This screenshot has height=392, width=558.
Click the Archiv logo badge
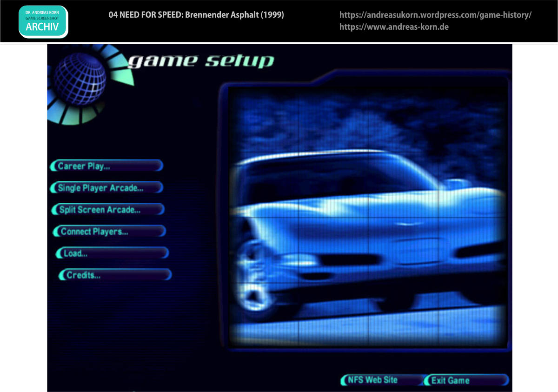point(43,22)
